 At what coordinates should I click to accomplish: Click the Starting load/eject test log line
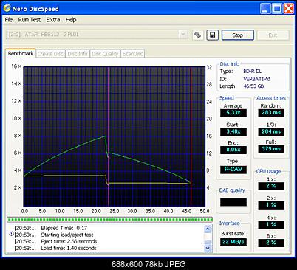67,235
